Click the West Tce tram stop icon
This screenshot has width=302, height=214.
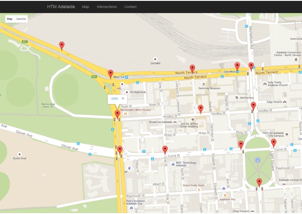(x=126, y=77)
